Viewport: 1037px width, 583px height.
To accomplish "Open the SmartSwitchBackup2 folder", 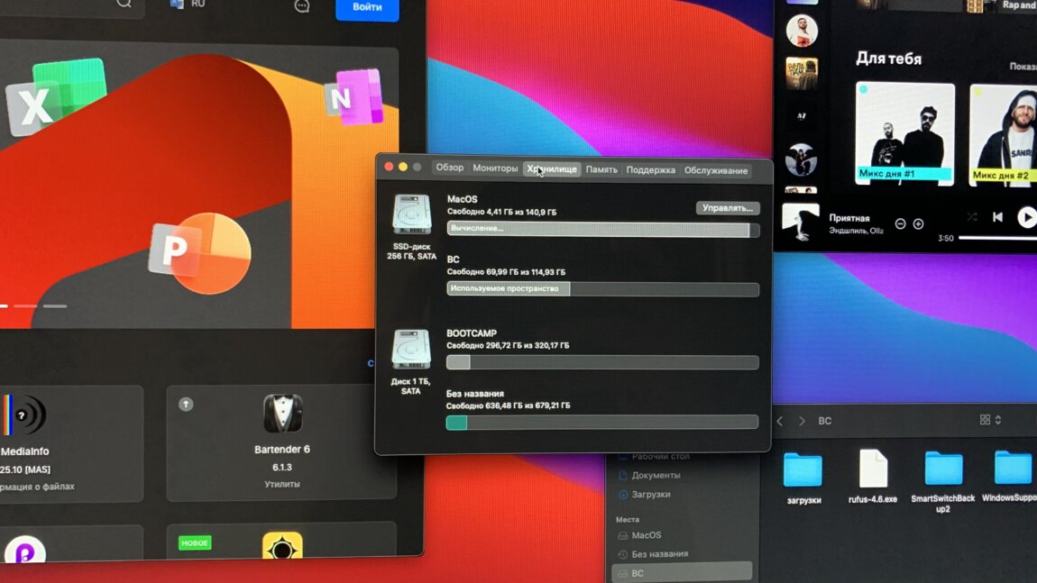I will click(943, 469).
